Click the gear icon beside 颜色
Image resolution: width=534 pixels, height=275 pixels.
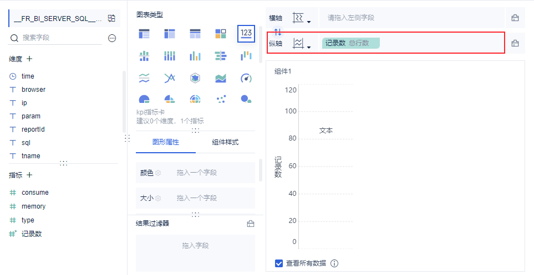158,173
